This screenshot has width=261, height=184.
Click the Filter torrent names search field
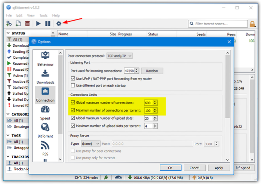[221, 24]
